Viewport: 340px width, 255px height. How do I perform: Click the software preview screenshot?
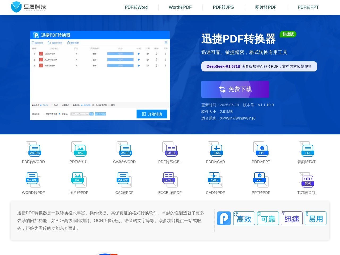[100, 75]
